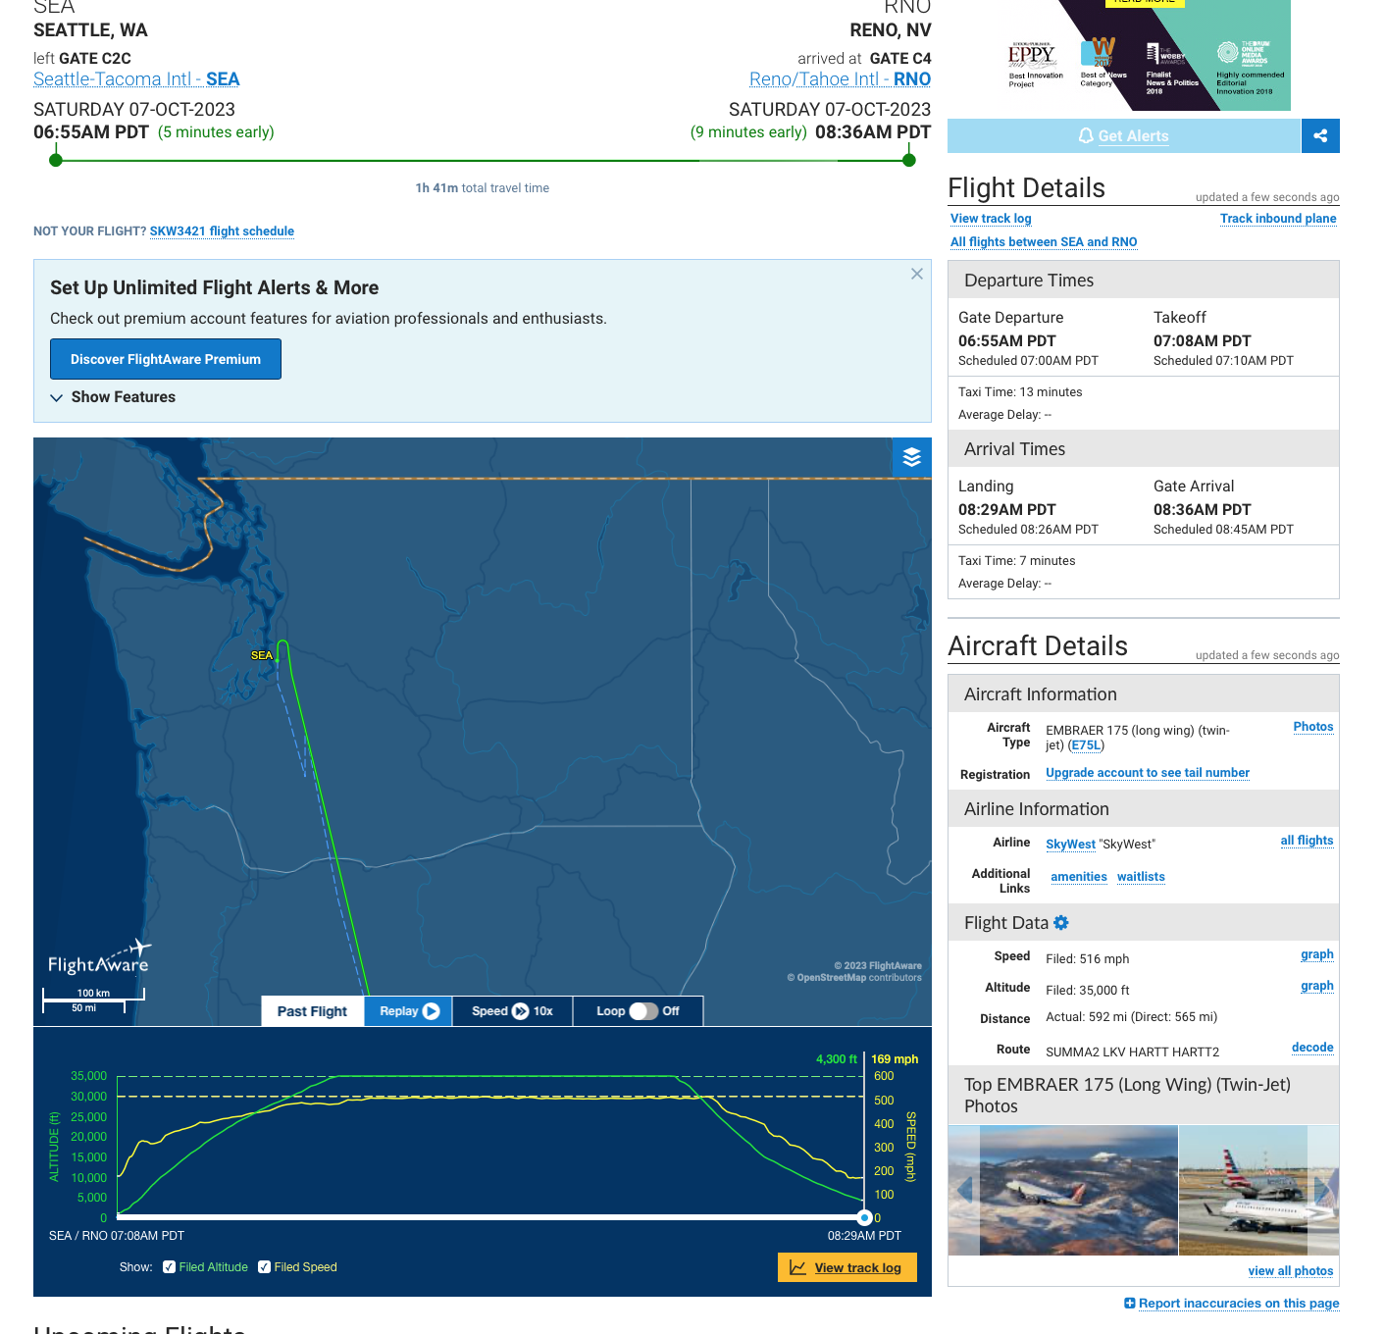Expand Show Features section
Image resolution: width=1385 pixels, height=1334 pixels.
[113, 397]
